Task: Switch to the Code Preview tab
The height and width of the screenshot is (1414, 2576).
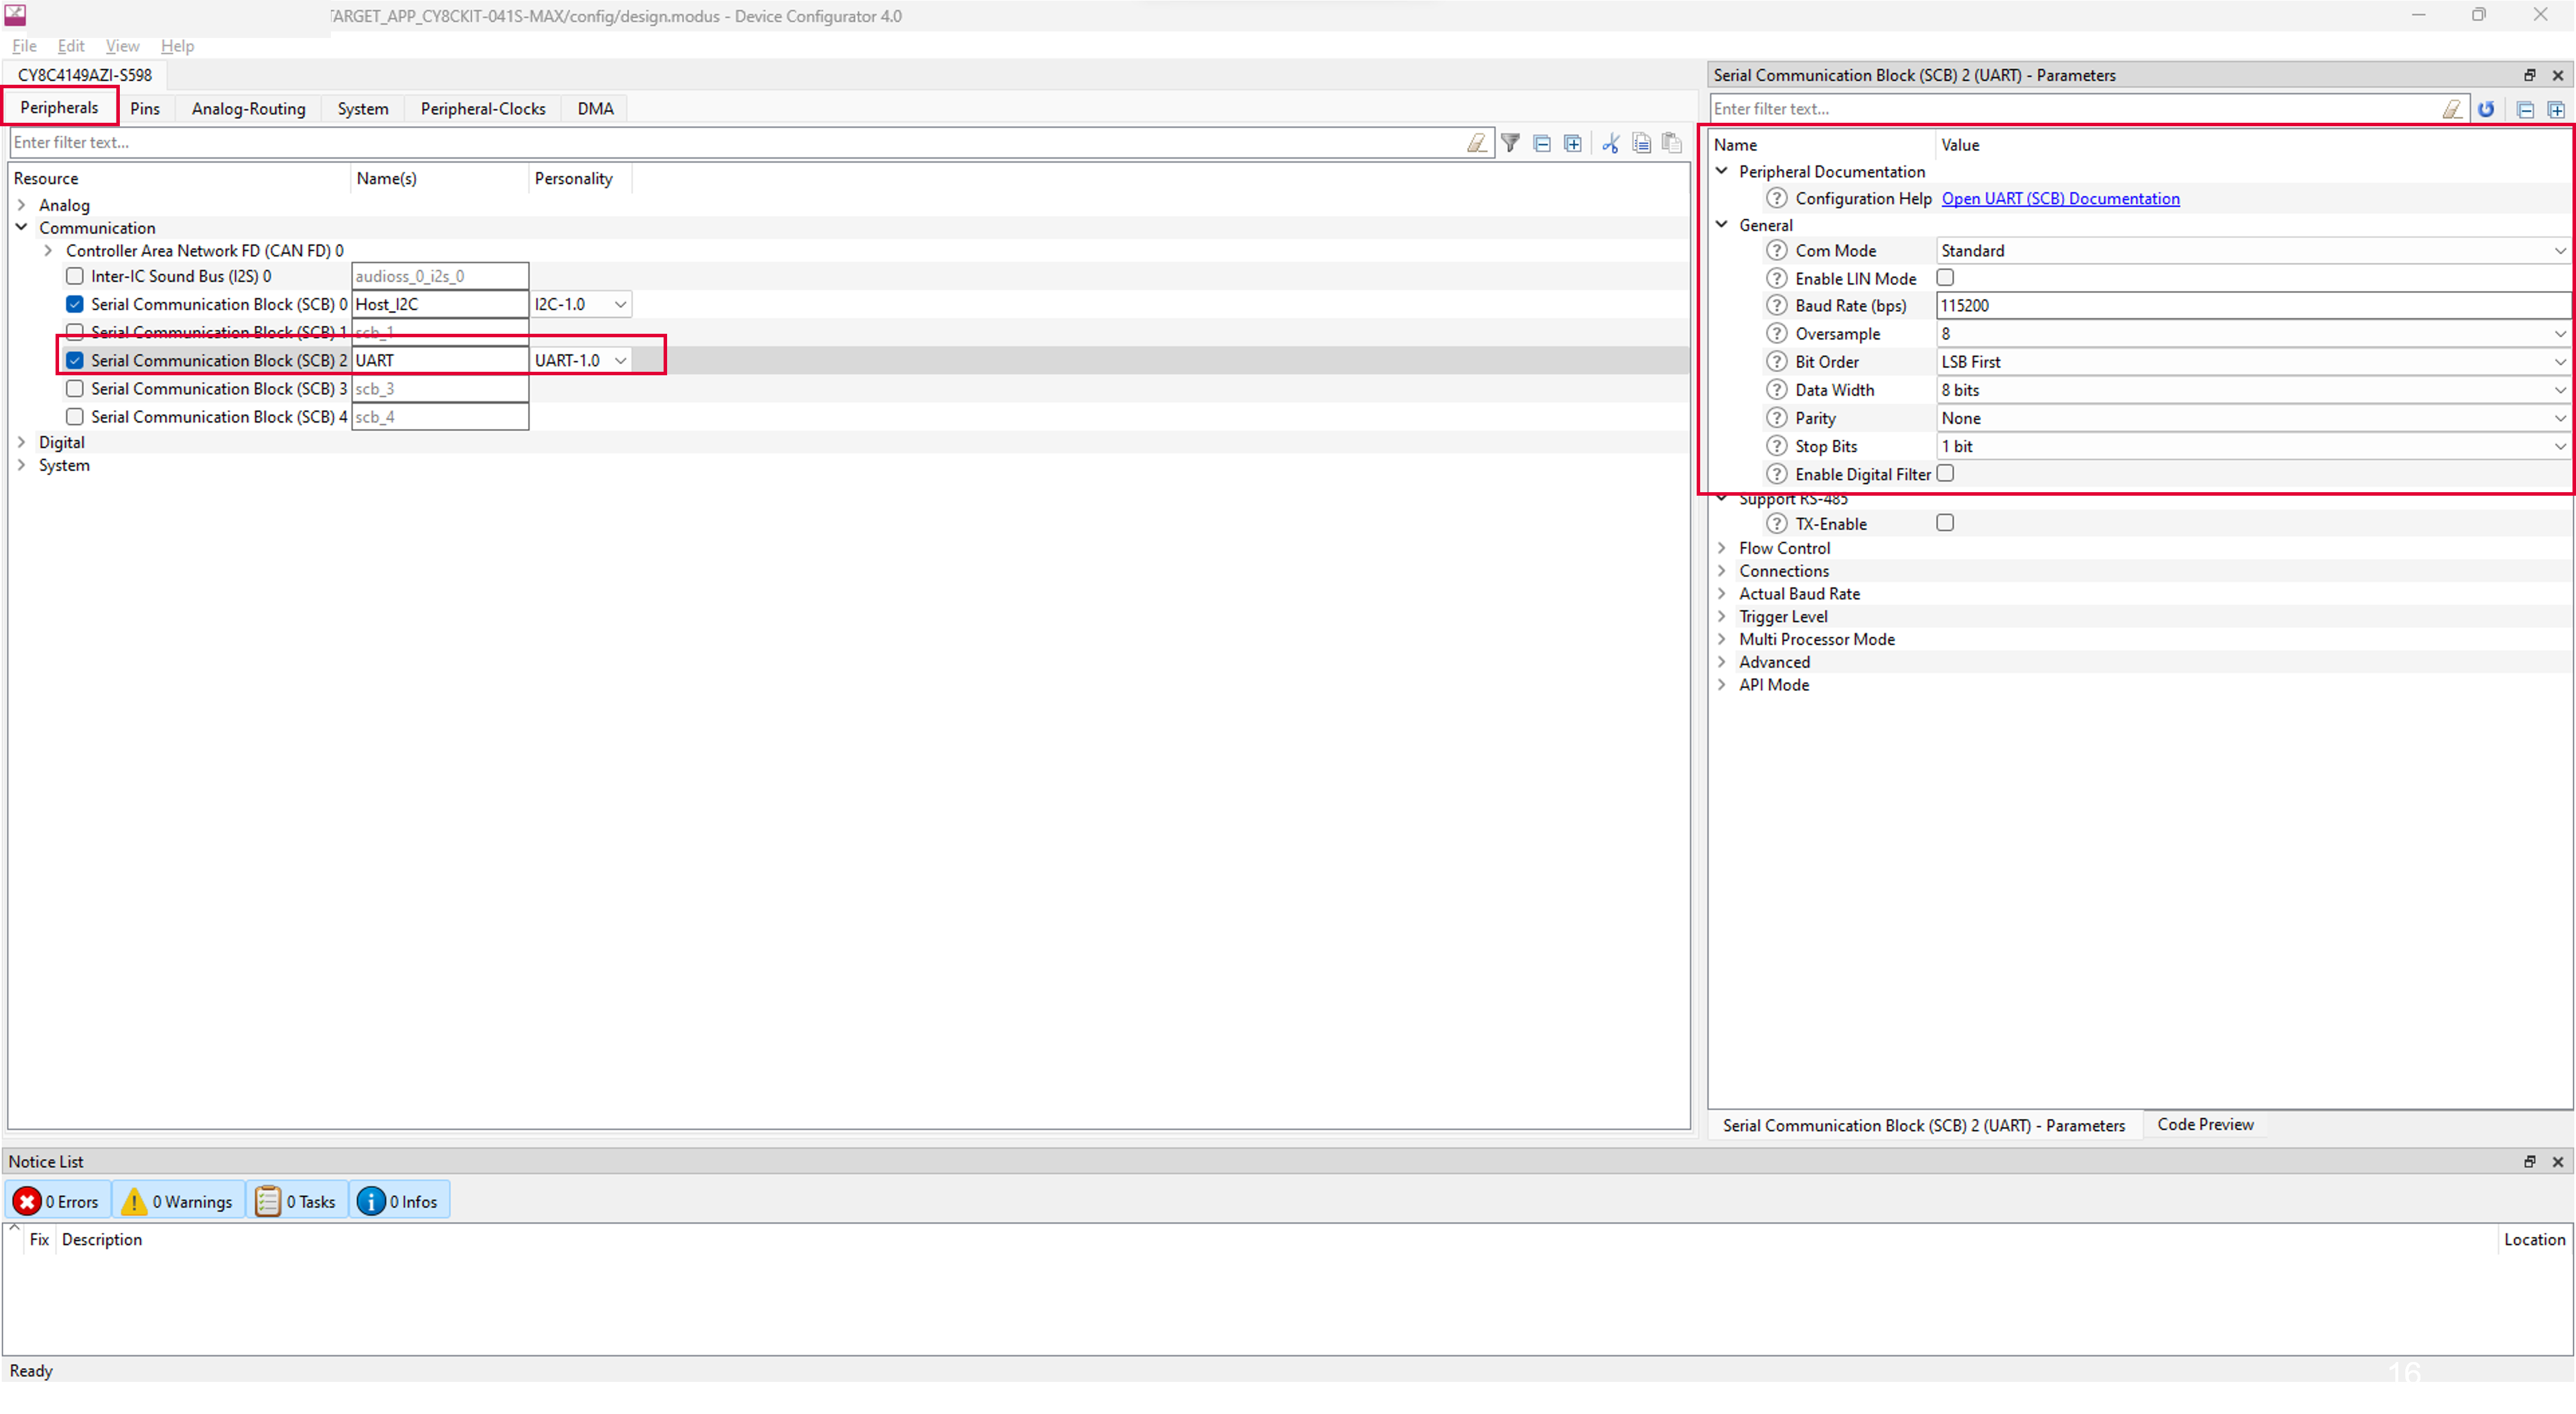Action: (2205, 1124)
